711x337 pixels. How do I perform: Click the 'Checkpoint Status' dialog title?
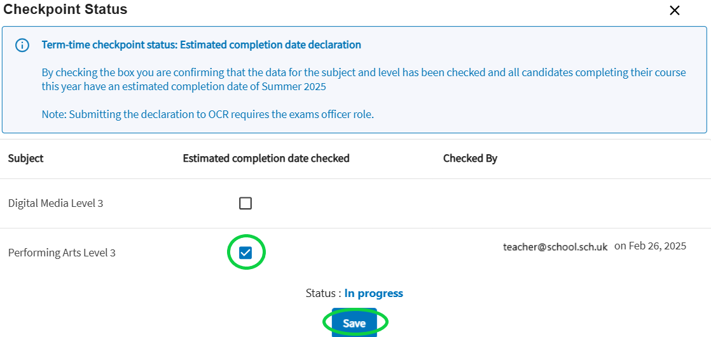(66, 10)
